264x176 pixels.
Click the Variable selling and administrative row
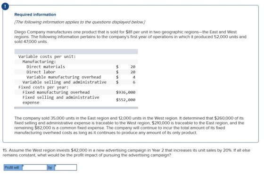(76, 82)
